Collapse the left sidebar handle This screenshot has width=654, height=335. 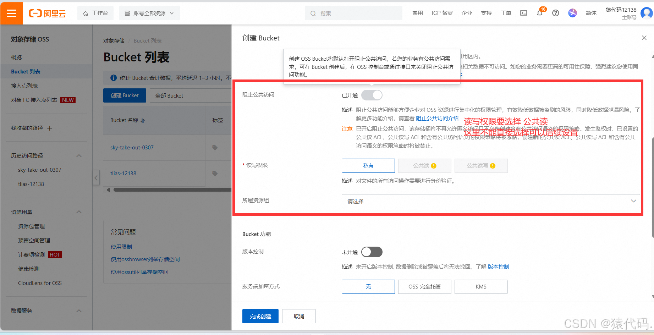[96, 177]
